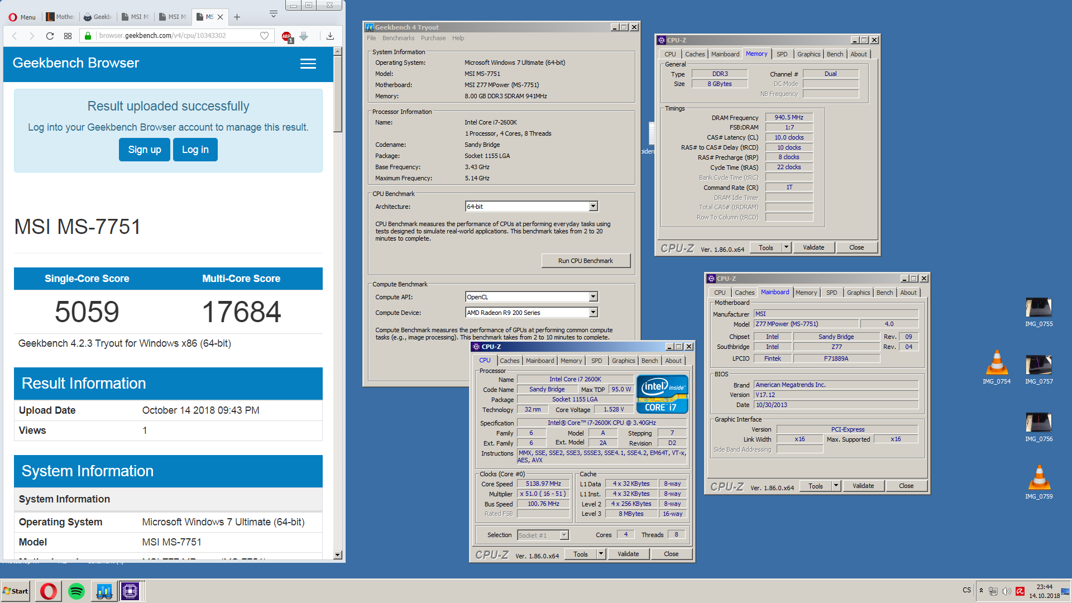Click Close in CPU-Z Mainboard window
This screenshot has height=603, width=1072.
pyautogui.click(x=906, y=486)
